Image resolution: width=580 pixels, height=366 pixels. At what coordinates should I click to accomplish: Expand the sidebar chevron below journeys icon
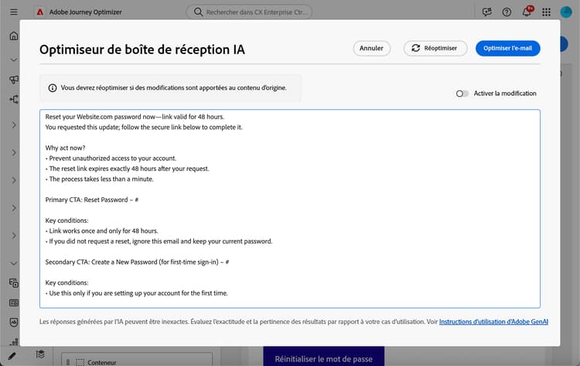[14, 125]
